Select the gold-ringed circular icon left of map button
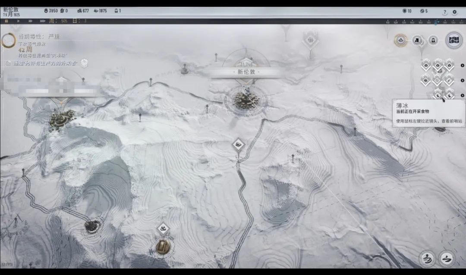The height and width of the screenshot is (275, 466). point(400,40)
